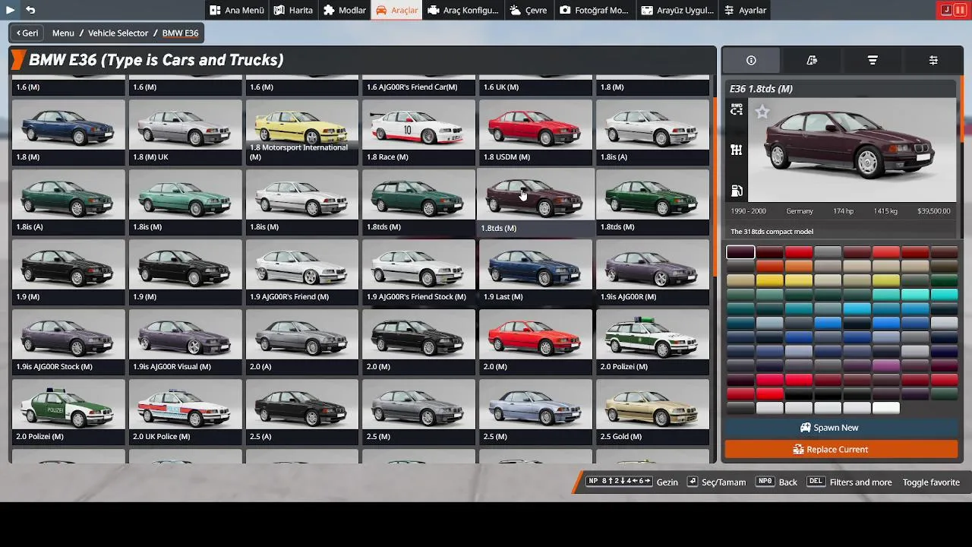Open the Harita map tab

coord(293,10)
